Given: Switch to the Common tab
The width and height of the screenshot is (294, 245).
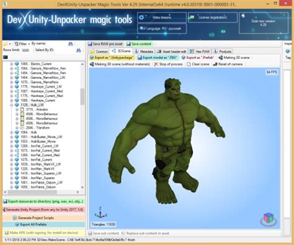Looking at the screenshot, I should pyautogui.click(x=99, y=51).
